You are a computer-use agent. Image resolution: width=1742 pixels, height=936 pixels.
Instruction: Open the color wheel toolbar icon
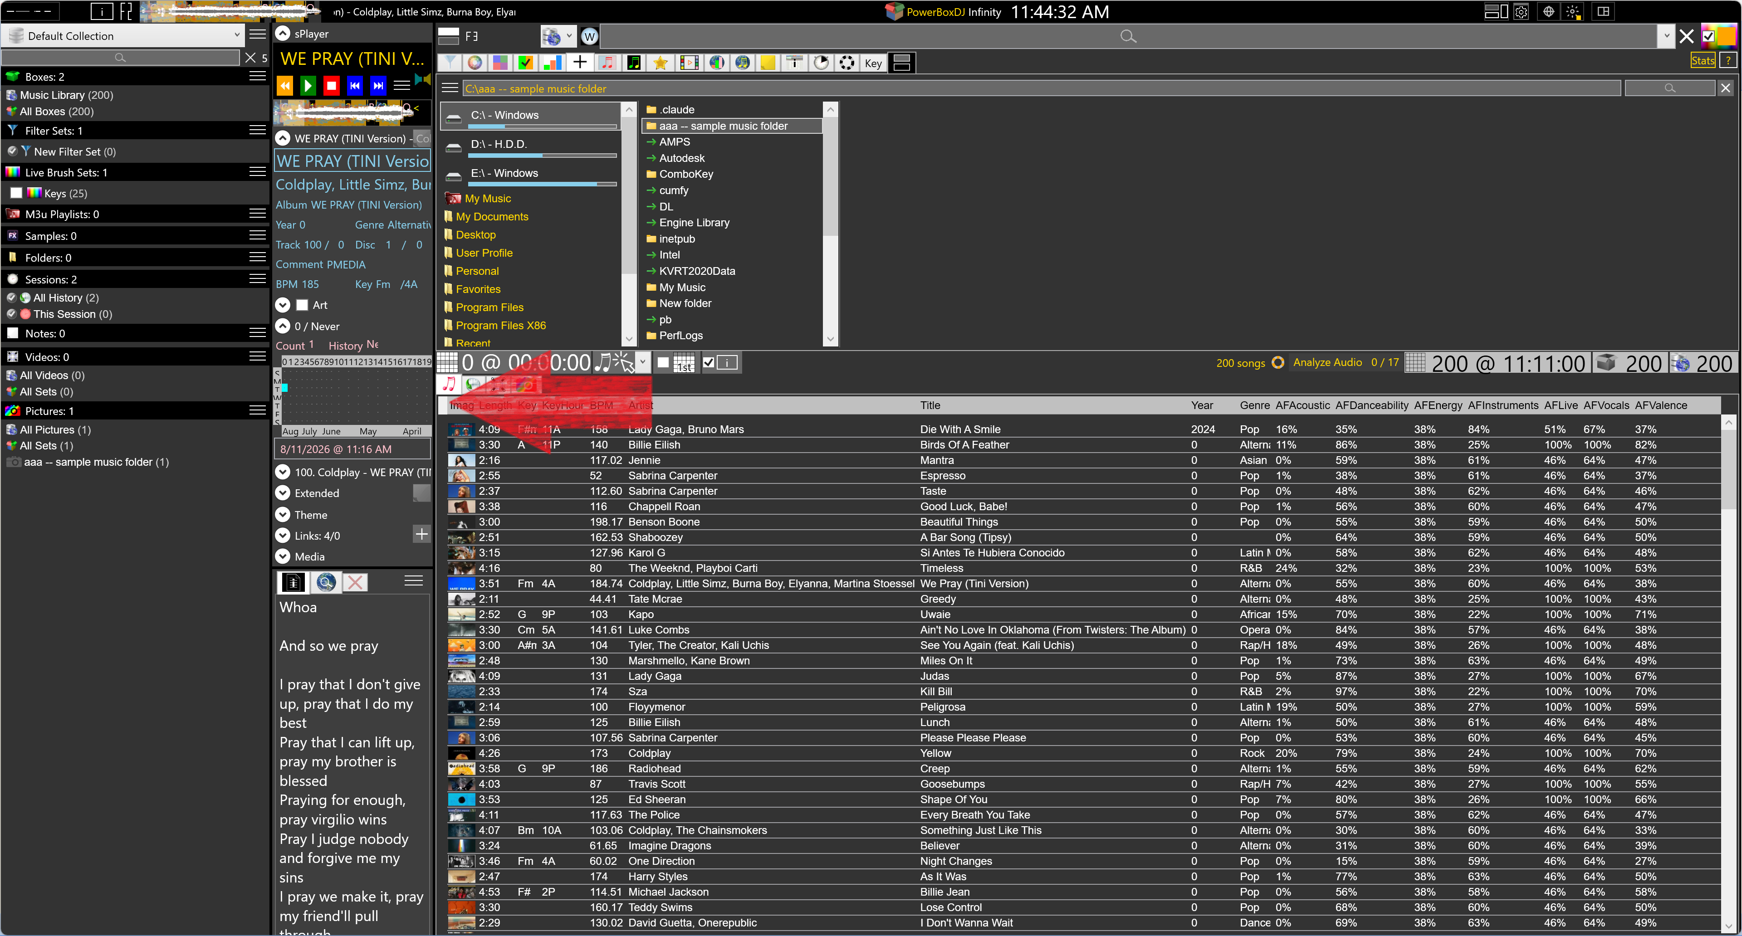[x=475, y=63]
